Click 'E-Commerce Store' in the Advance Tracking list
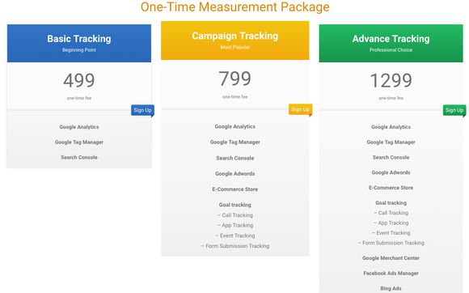 tap(391, 188)
